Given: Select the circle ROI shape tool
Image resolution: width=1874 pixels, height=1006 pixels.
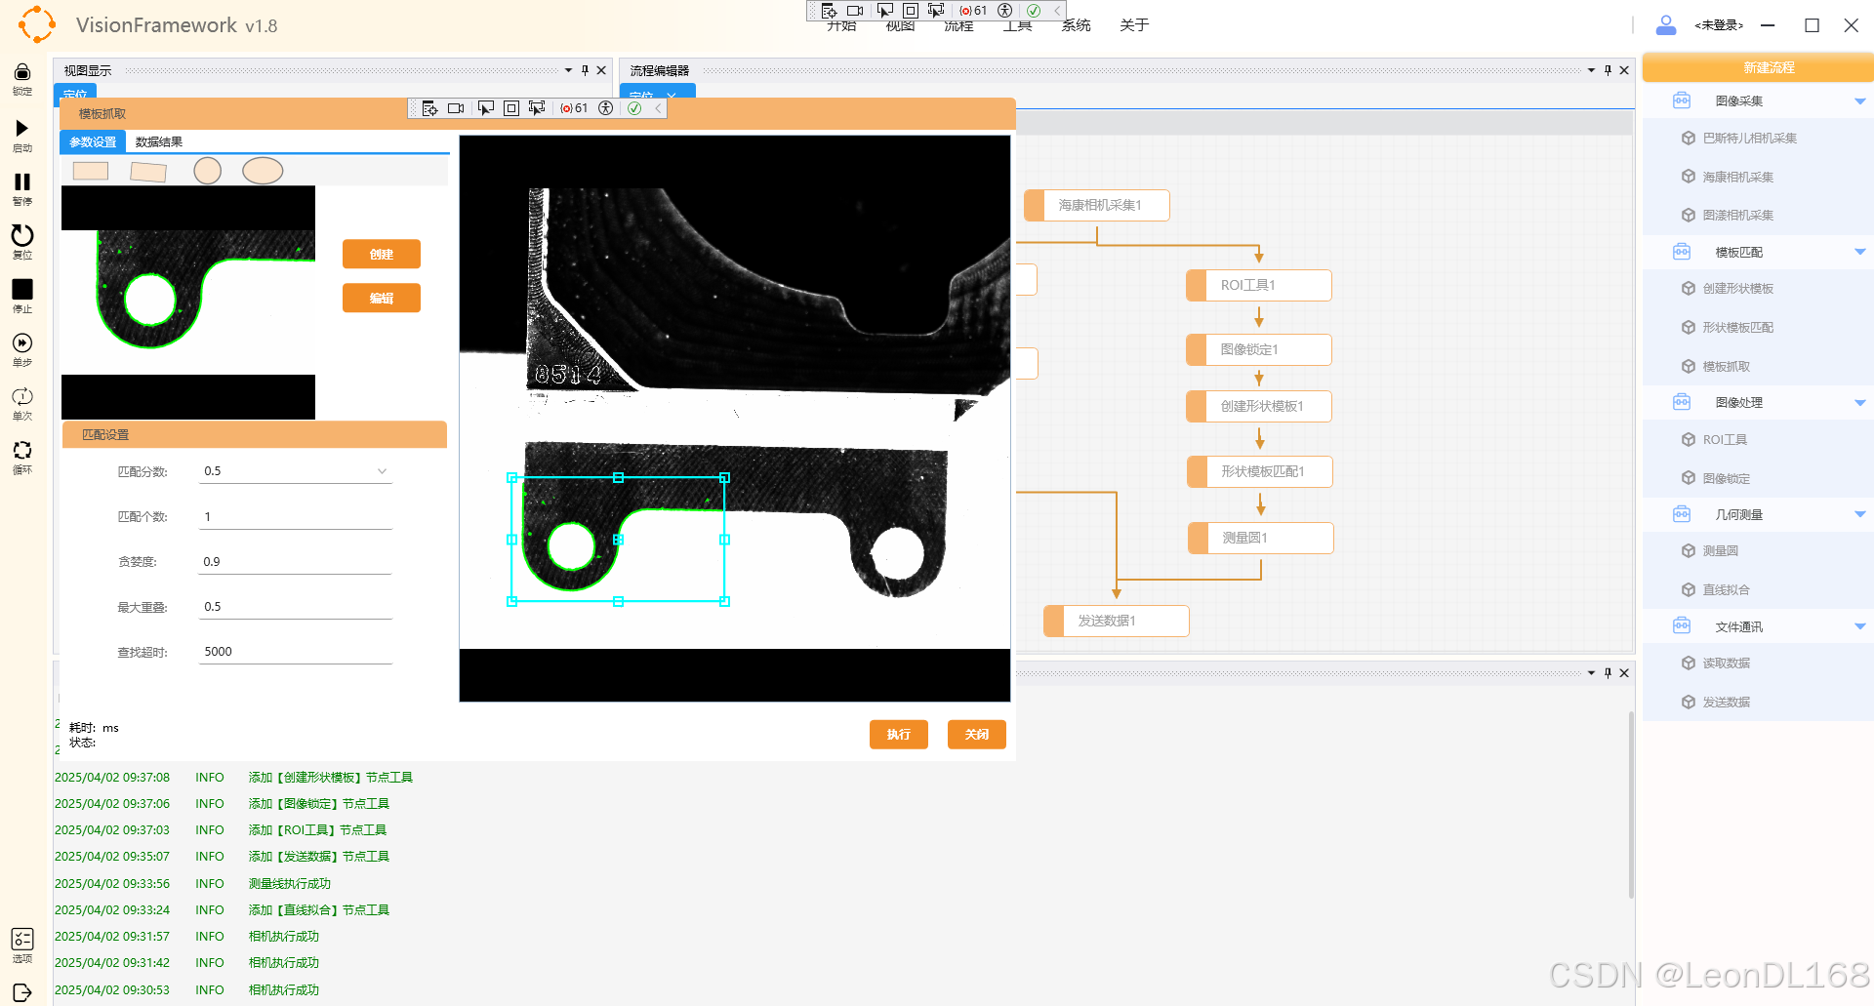Looking at the screenshot, I should [x=207, y=171].
